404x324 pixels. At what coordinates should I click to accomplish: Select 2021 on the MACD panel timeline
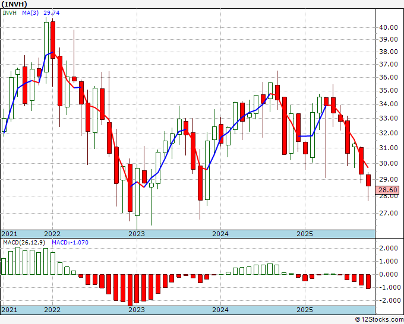[x=10, y=310]
